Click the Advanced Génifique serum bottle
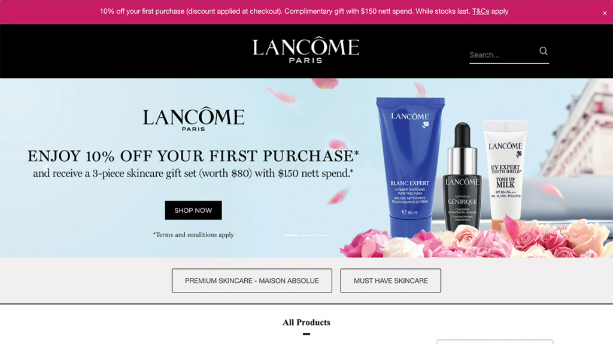613x344 pixels. tap(462, 176)
